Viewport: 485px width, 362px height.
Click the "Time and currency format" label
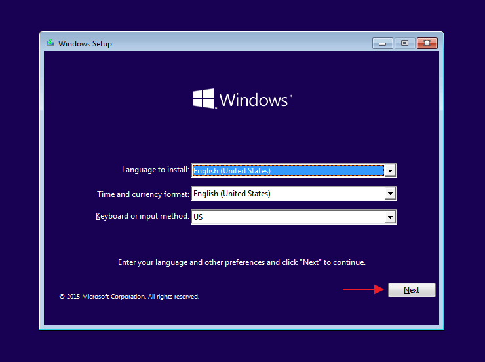point(142,194)
